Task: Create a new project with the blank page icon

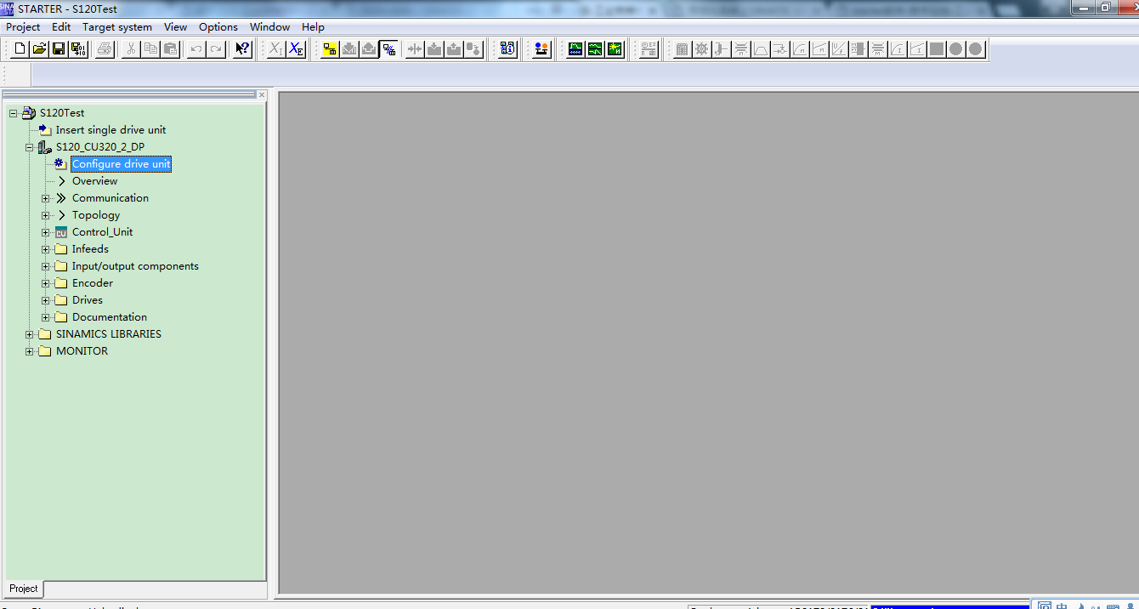Action: click(x=20, y=49)
